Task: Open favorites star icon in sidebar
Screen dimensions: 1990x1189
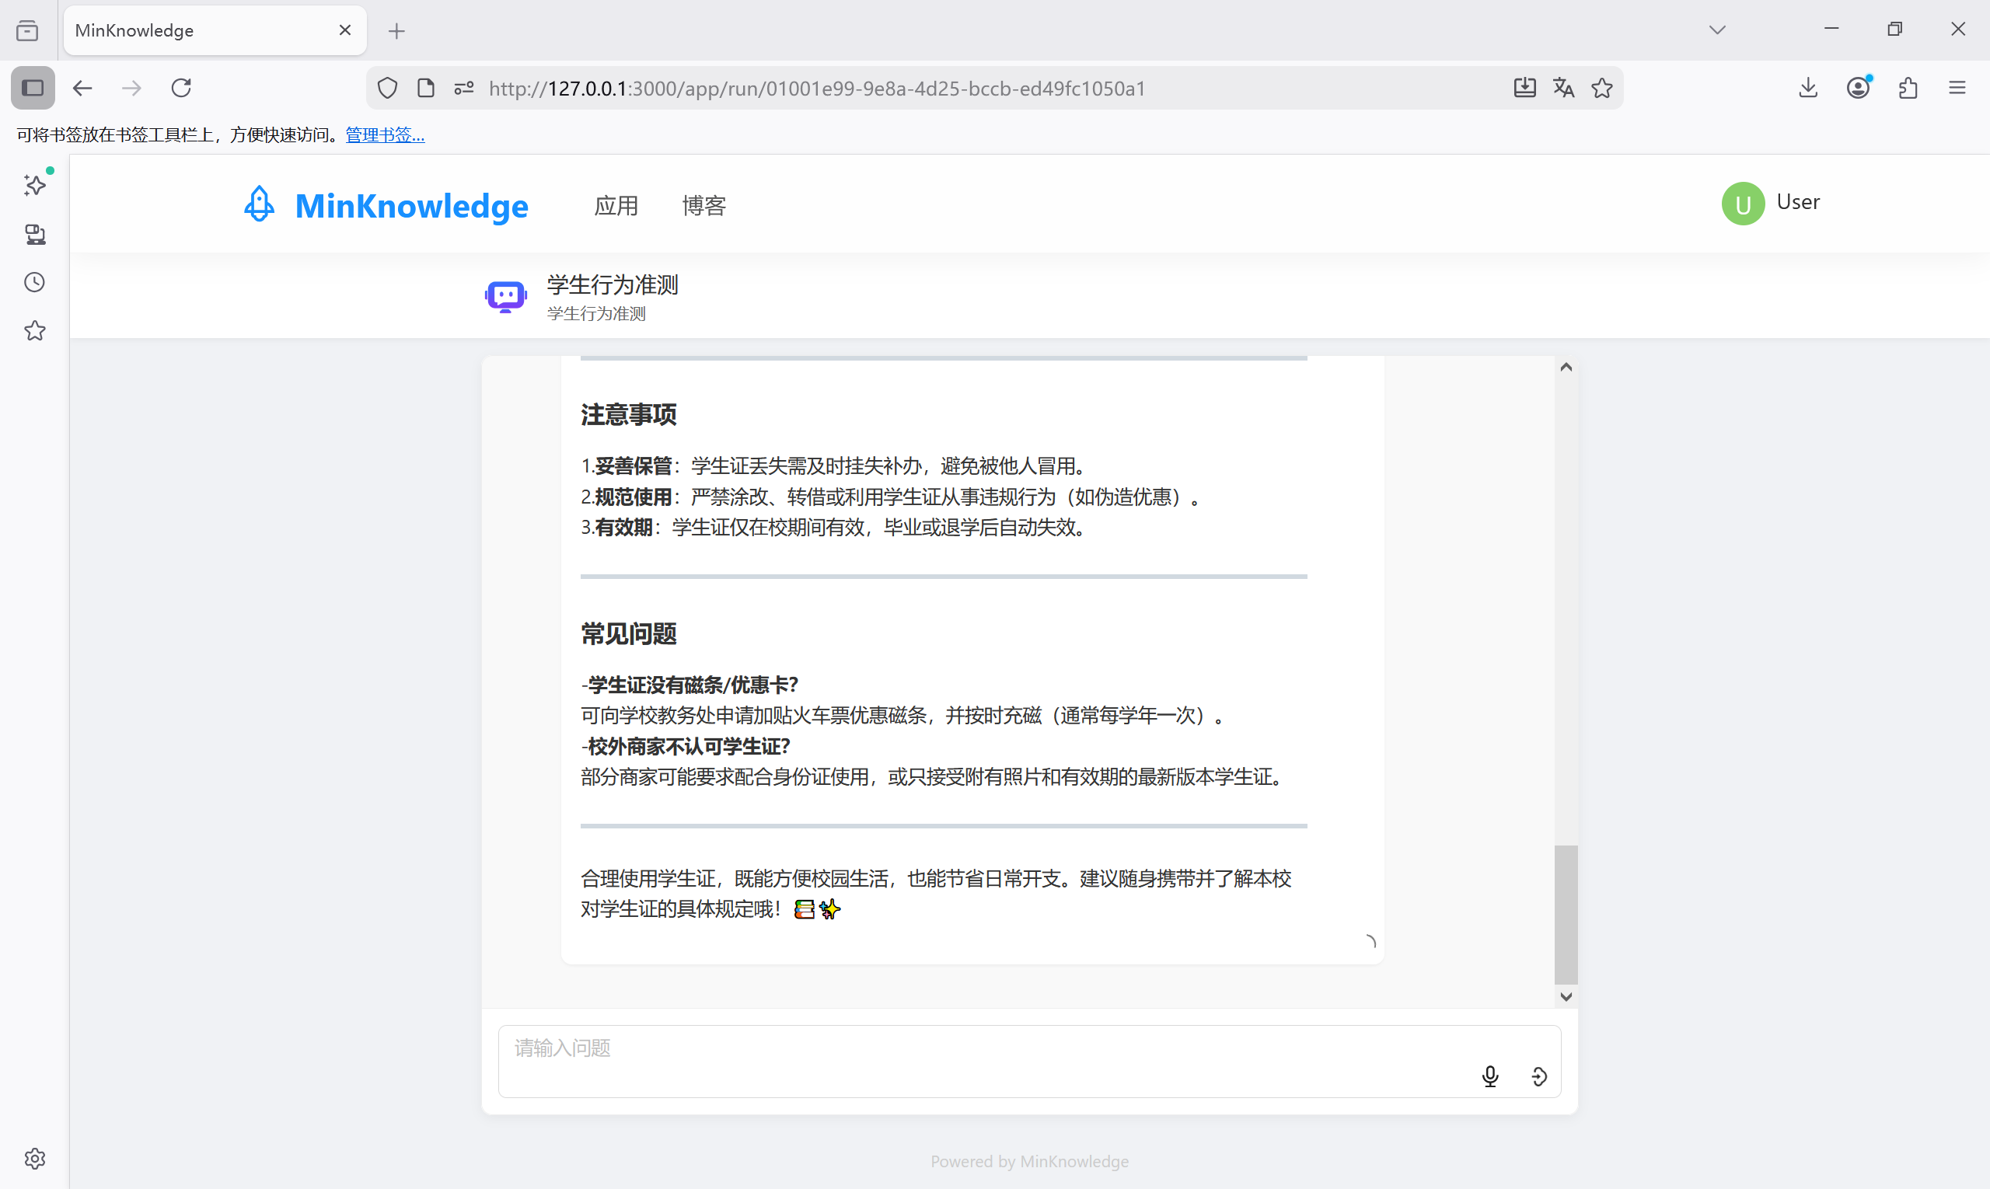Action: click(x=34, y=330)
